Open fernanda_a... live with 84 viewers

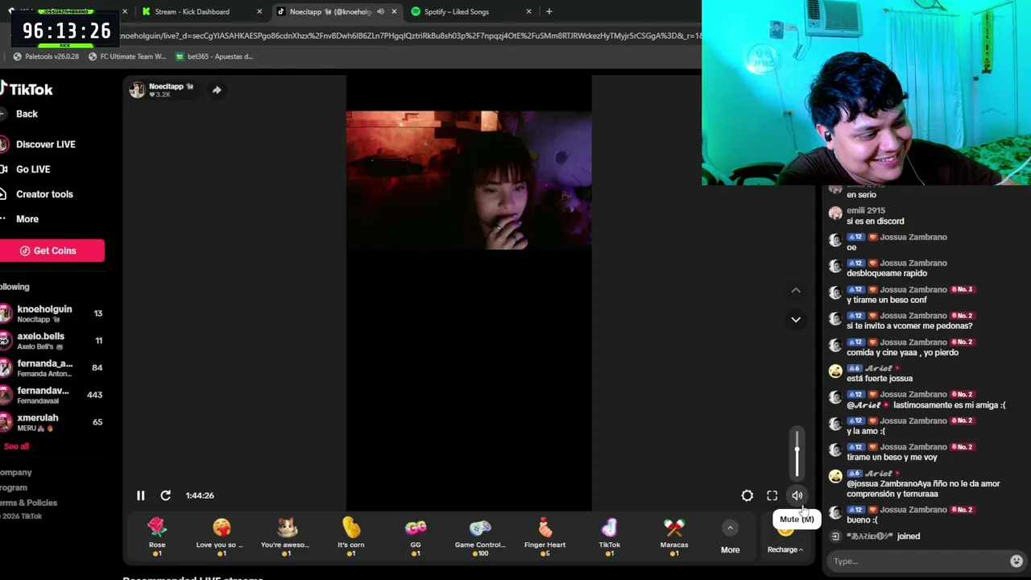(52, 368)
